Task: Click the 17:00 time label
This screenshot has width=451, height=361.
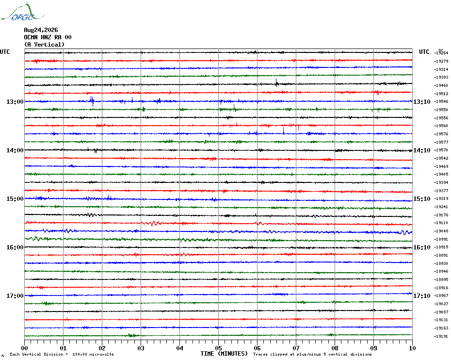Action: (15, 296)
